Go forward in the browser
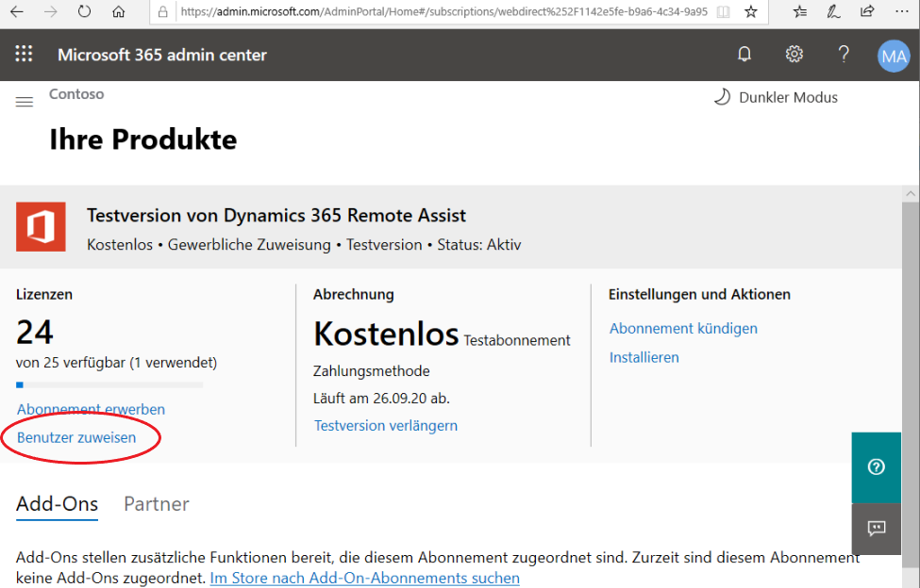 tap(50, 11)
